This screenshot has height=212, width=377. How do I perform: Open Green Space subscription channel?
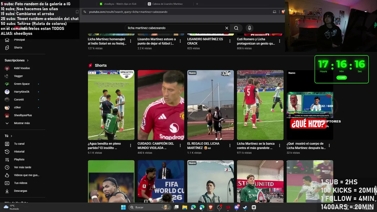tap(22, 84)
